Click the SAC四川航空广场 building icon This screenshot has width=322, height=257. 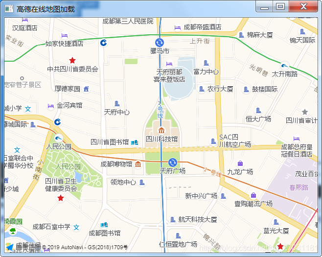[x=213, y=141]
